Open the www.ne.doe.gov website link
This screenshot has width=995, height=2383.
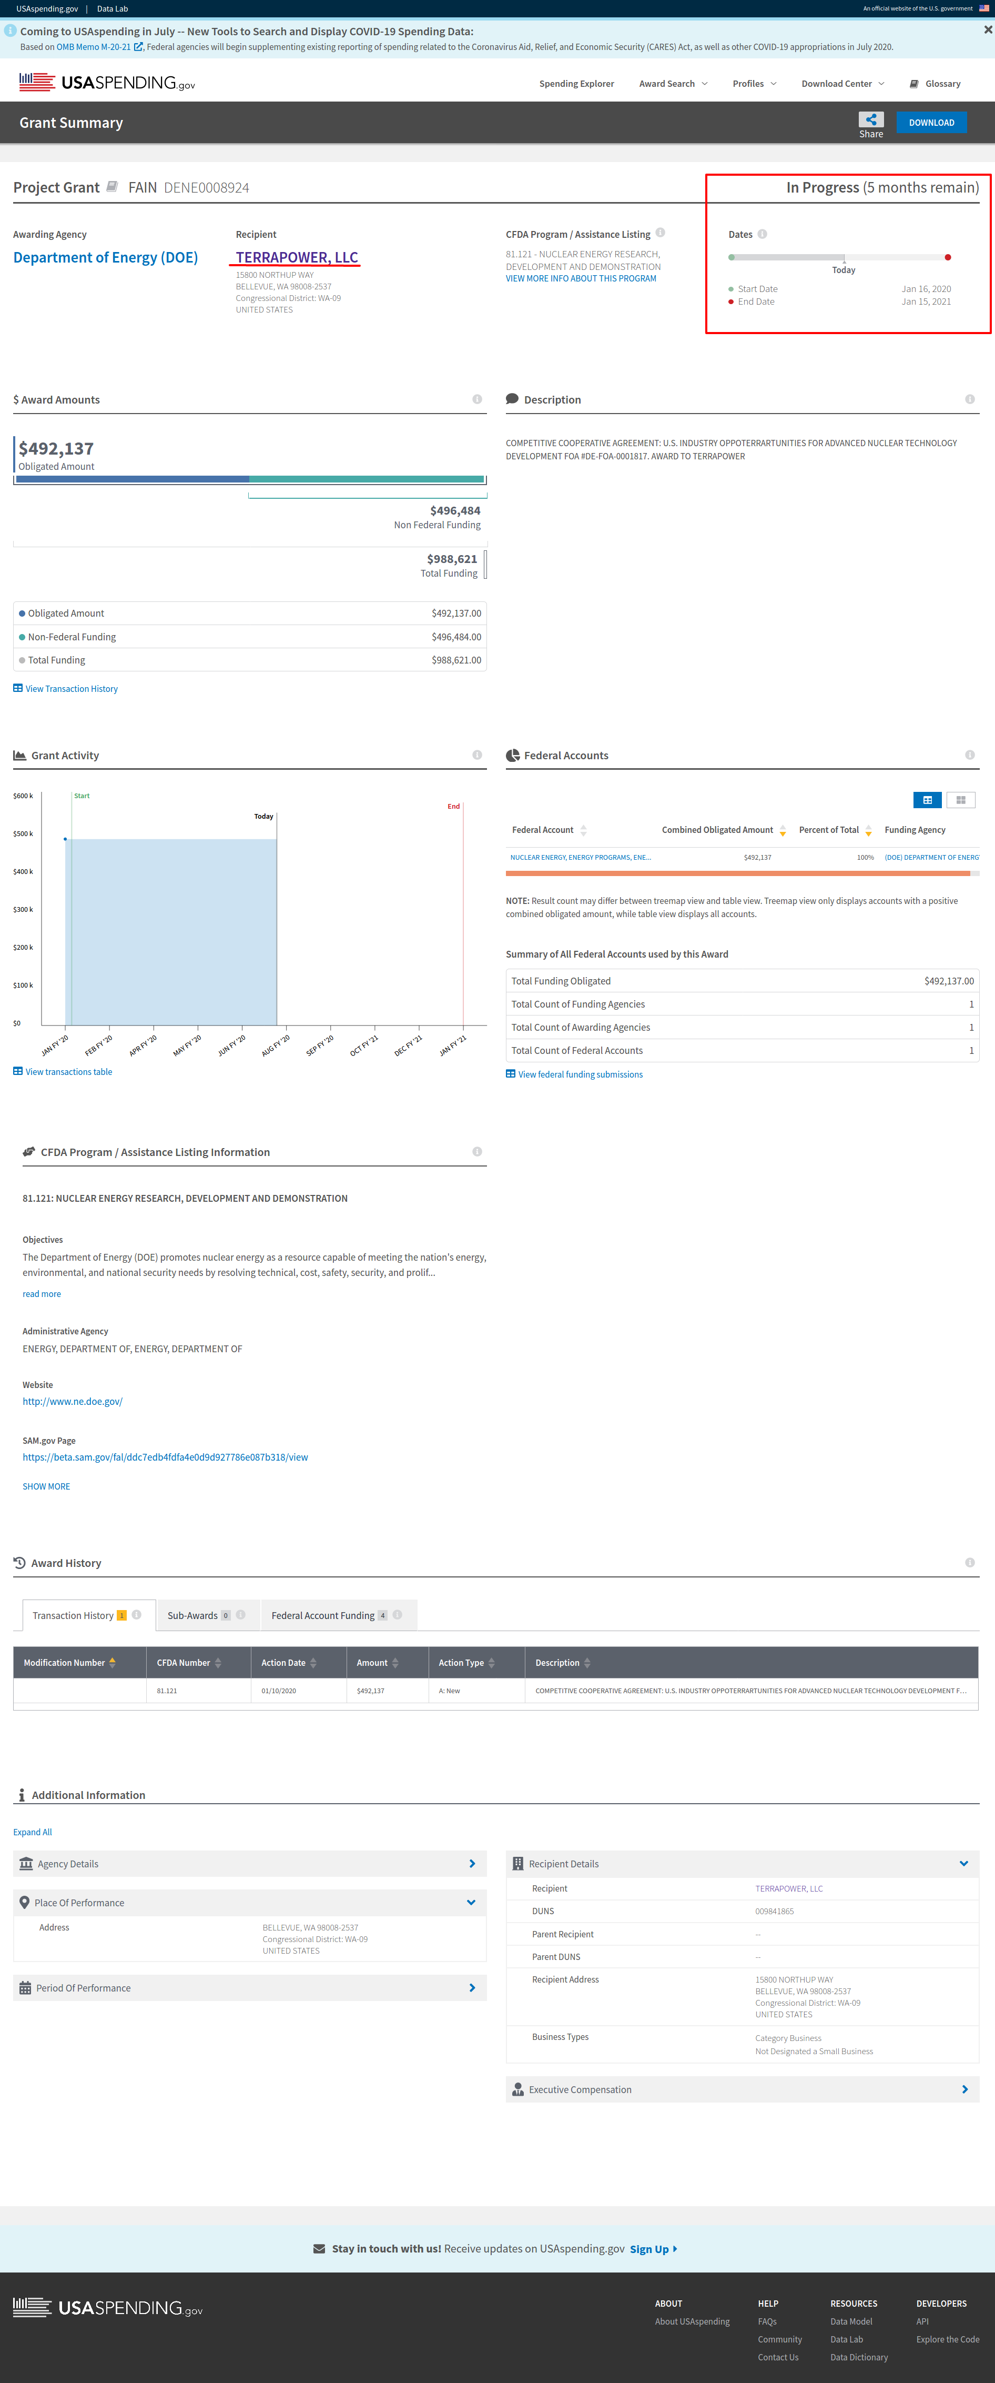click(x=72, y=1402)
